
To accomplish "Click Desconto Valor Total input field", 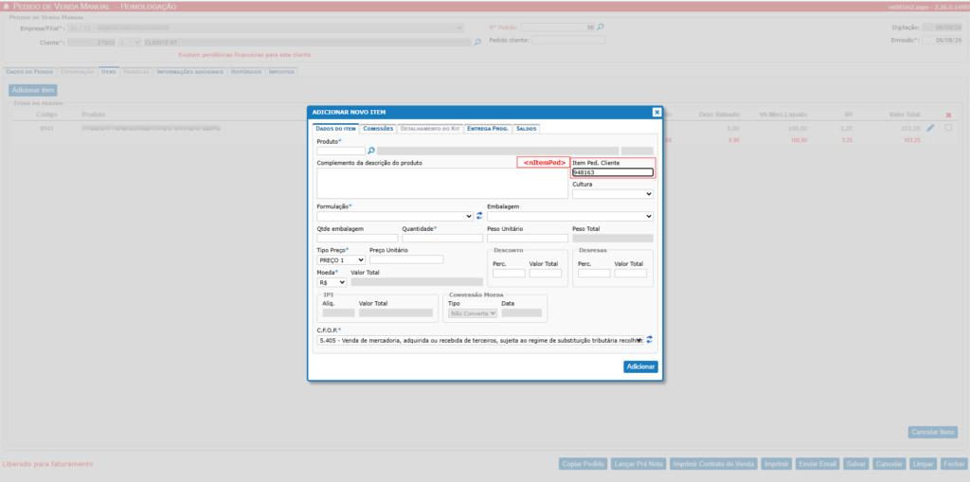I will click(546, 274).
